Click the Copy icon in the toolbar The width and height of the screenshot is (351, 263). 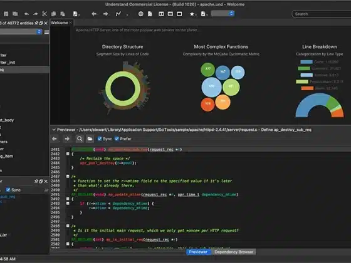tap(53, 14)
